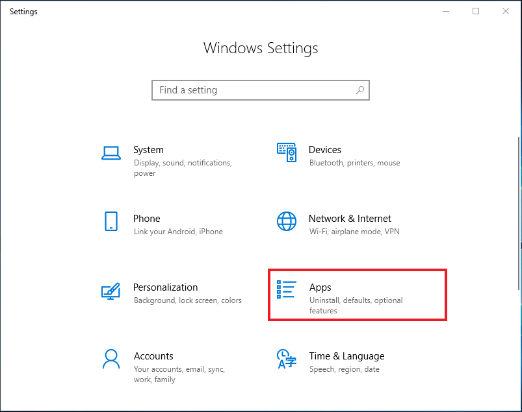The width and height of the screenshot is (522, 412).
Task: Click the search magnifier icon
Action: [x=360, y=90]
